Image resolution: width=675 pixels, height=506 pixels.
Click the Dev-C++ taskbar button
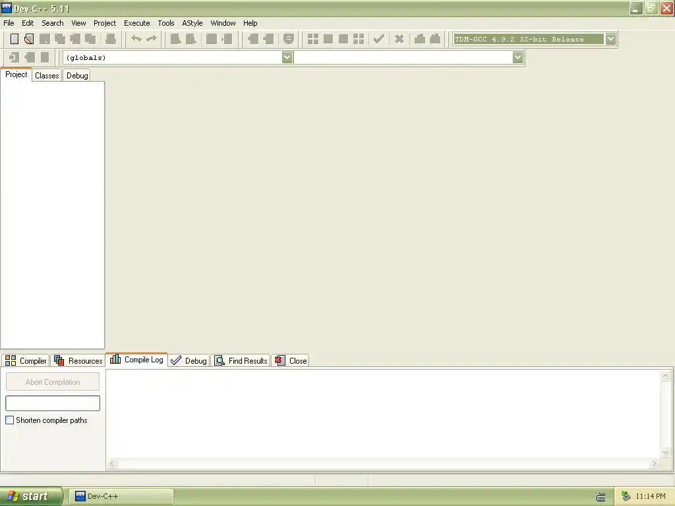(x=123, y=496)
